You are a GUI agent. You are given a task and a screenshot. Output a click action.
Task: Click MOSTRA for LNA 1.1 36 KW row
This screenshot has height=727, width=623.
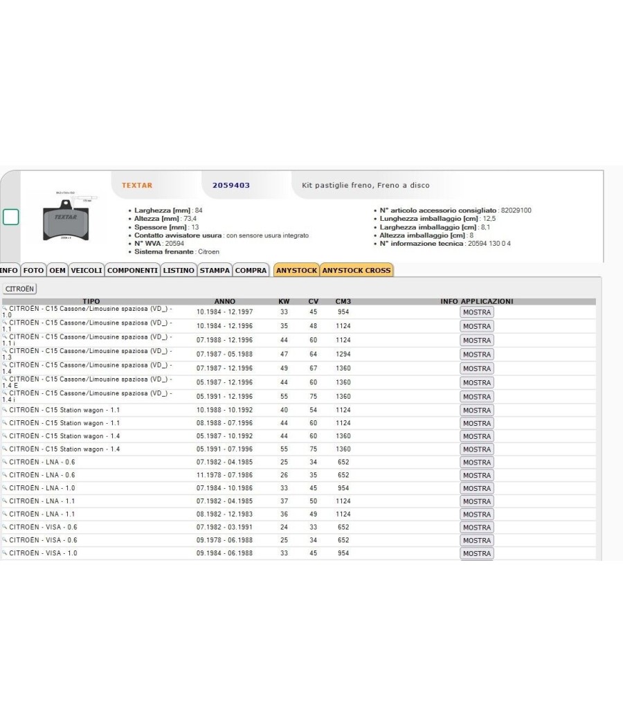(476, 514)
